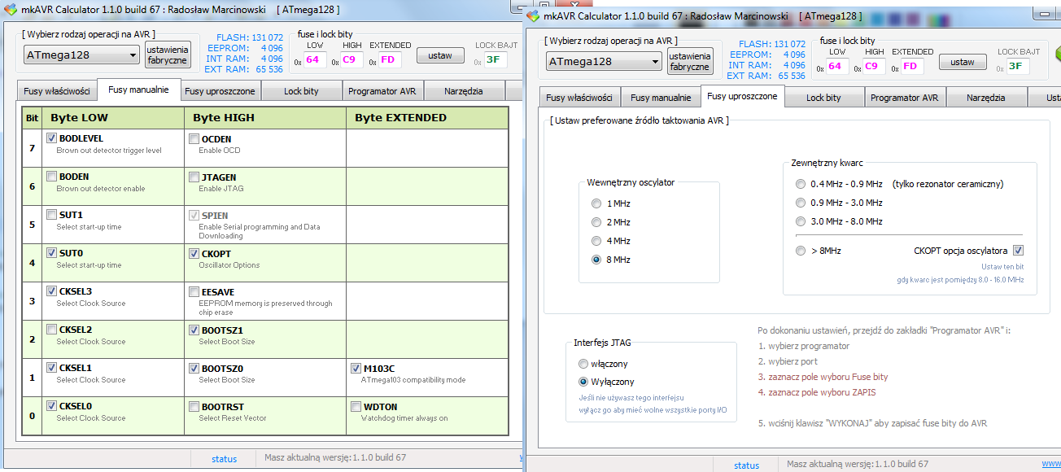
Task: Toggle M103C compatibility mode checkbox
Action: pyautogui.click(x=356, y=368)
